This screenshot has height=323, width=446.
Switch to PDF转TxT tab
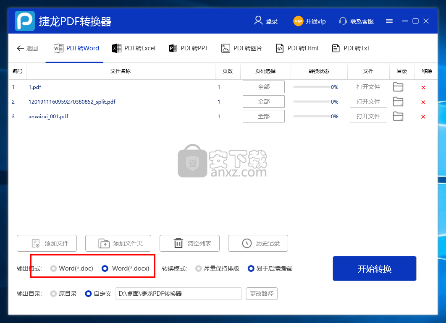pos(351,48)
